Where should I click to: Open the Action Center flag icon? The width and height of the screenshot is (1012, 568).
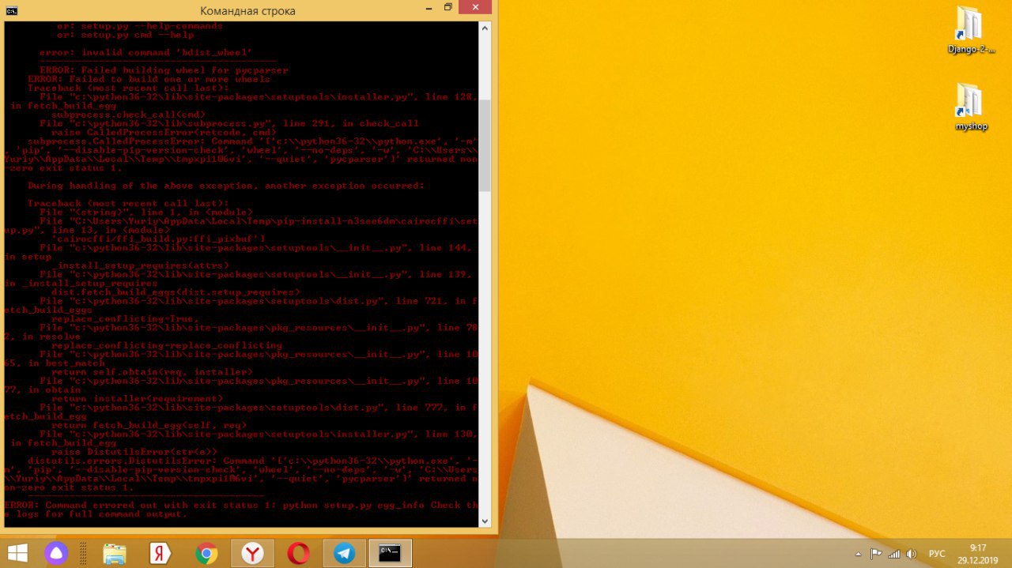[876, 554]
